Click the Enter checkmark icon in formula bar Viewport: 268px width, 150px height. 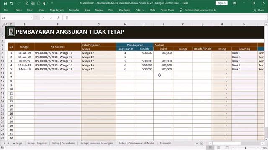pos(51,17)
